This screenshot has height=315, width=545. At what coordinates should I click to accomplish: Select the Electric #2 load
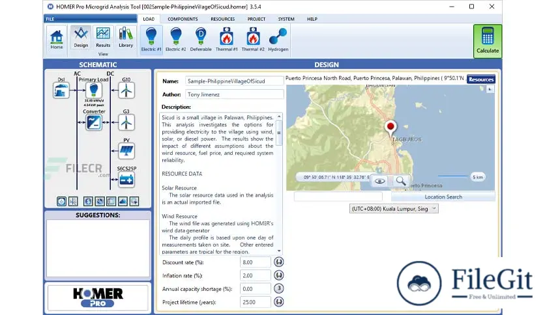[175, 40]
